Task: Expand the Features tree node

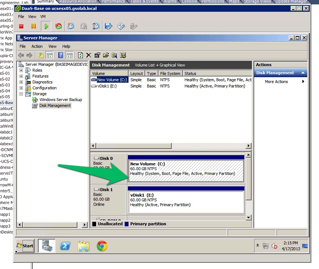Action: pyautogui.click(x=21, y=76)
